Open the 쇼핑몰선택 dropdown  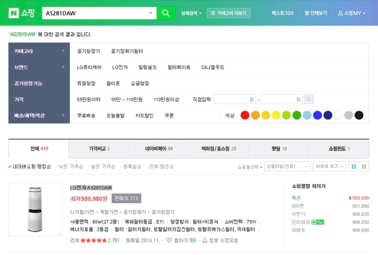[x=250, y=167]
